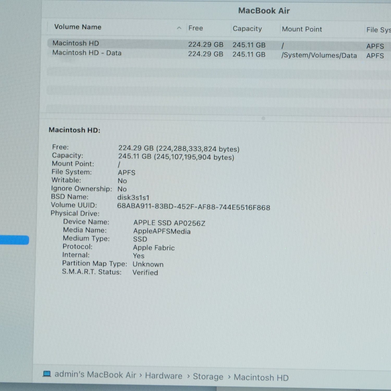Click the MacBook laptop icon in path bar
Viewport: 391px width, 391px height.
pos(47,374)
